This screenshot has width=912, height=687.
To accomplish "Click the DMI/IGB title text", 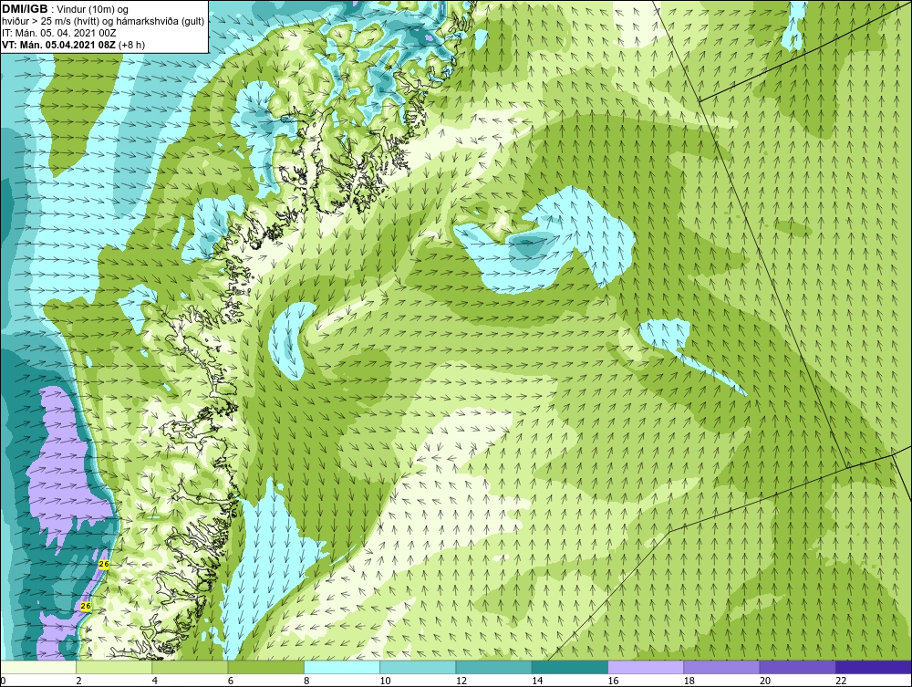I will click(26, 9).
